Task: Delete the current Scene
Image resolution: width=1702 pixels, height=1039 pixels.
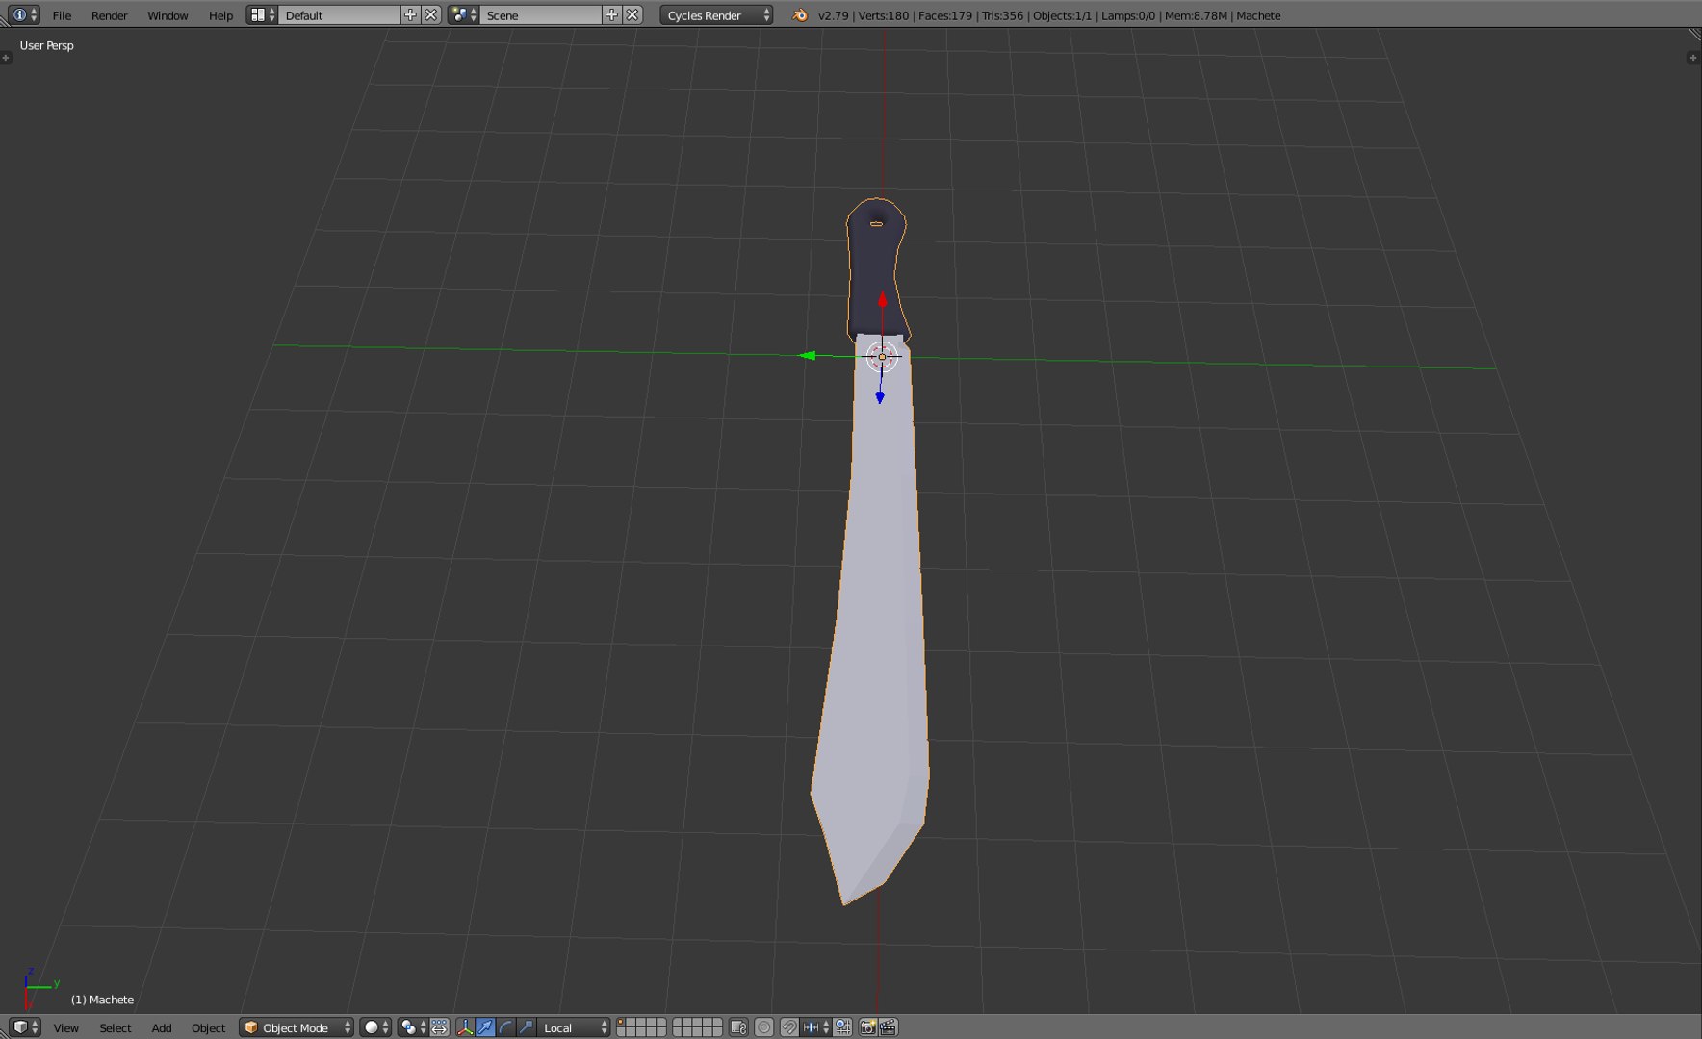Action: pos(632,15)
